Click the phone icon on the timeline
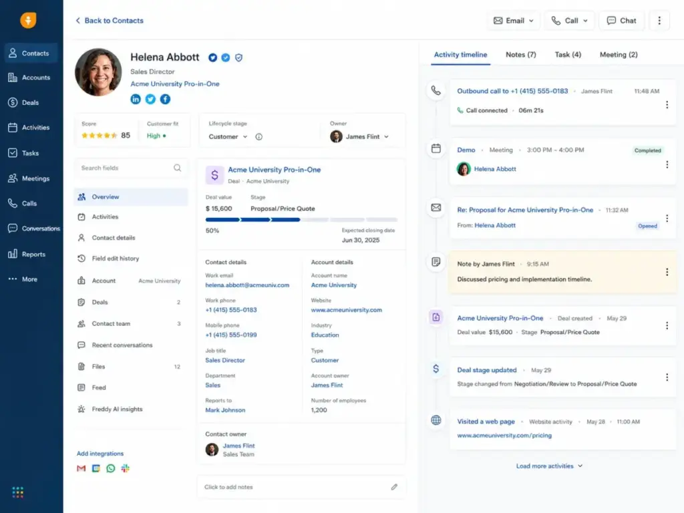This screenshot has height=513, width=684. (x=436, y=91)
